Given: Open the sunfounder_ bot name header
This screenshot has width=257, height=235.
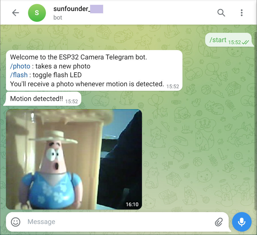Looking at the screenshot, I should click(x=78, y=9).
